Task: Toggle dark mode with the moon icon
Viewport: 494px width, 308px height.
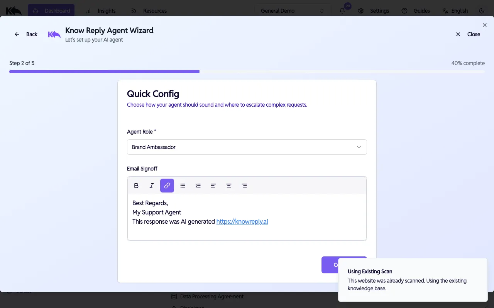Action: (481, 11)
